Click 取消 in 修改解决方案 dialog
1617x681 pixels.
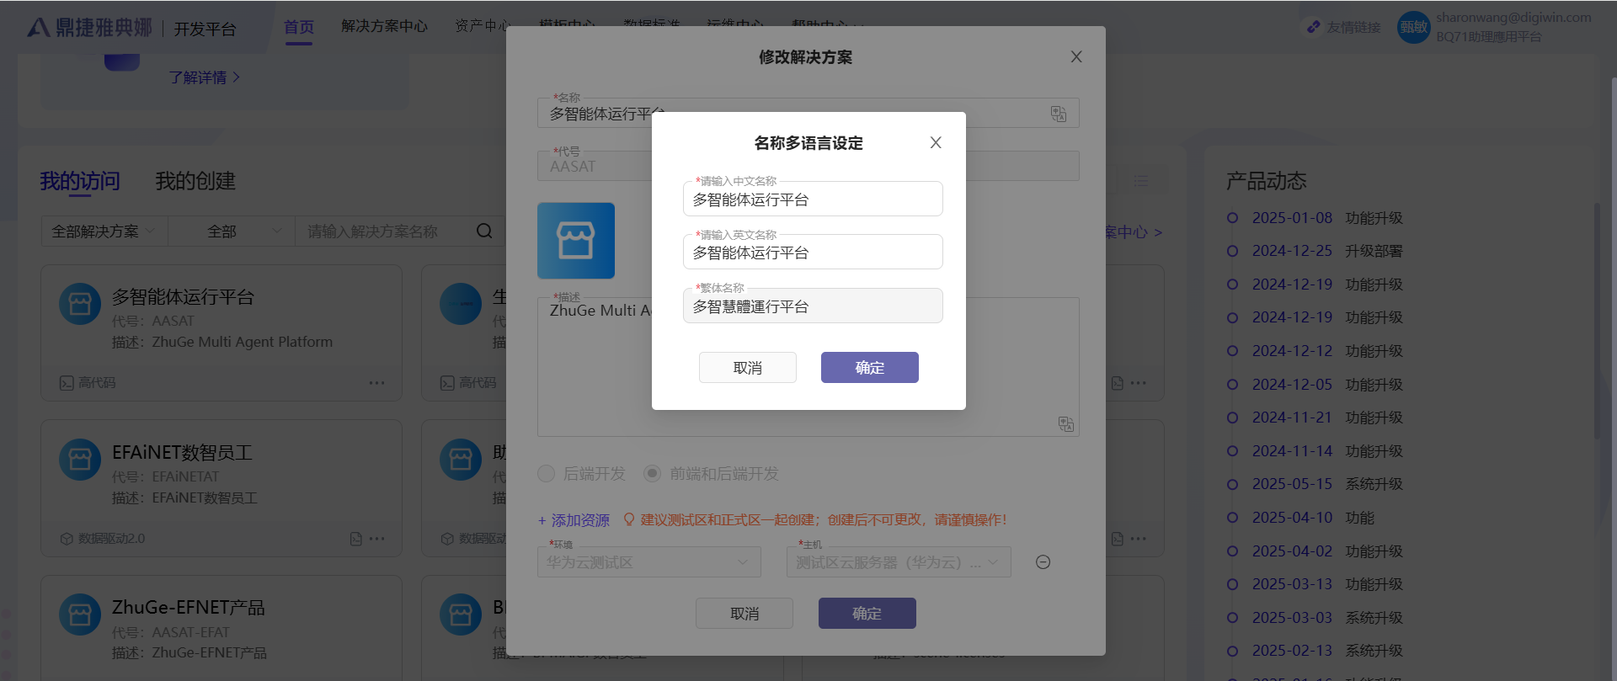744,614
